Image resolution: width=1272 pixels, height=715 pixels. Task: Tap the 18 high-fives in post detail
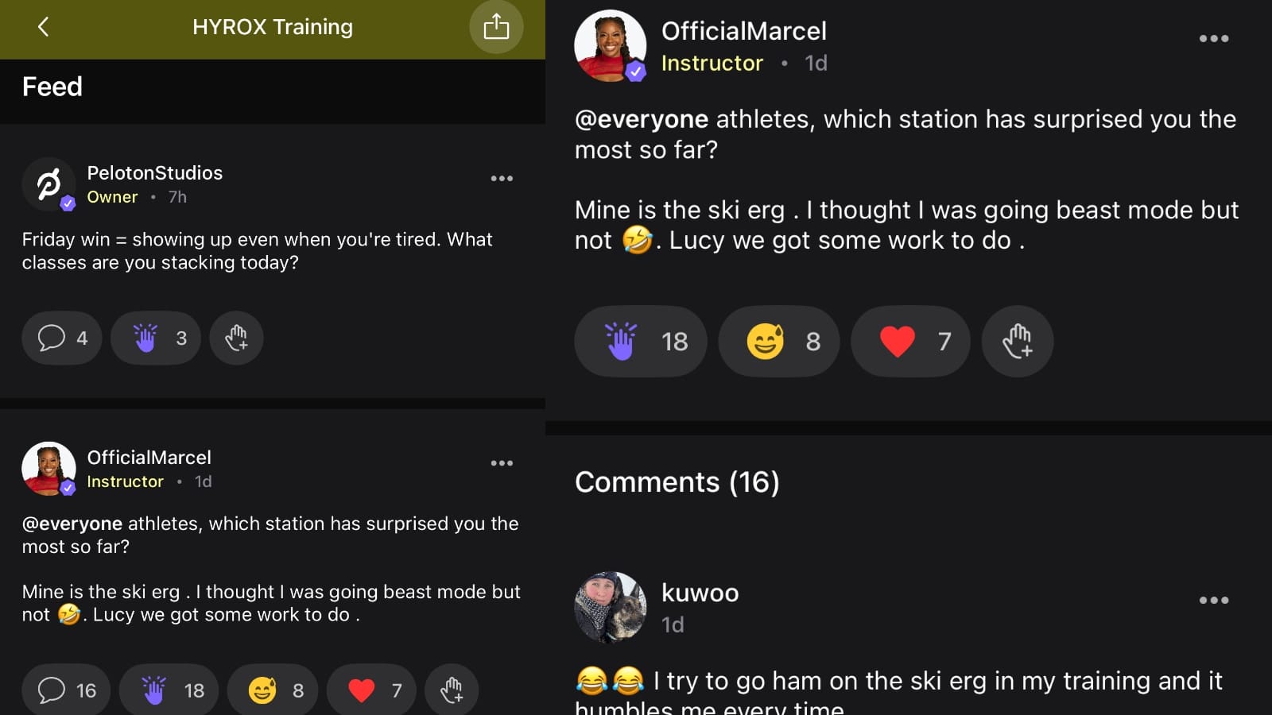click(641, 342)
